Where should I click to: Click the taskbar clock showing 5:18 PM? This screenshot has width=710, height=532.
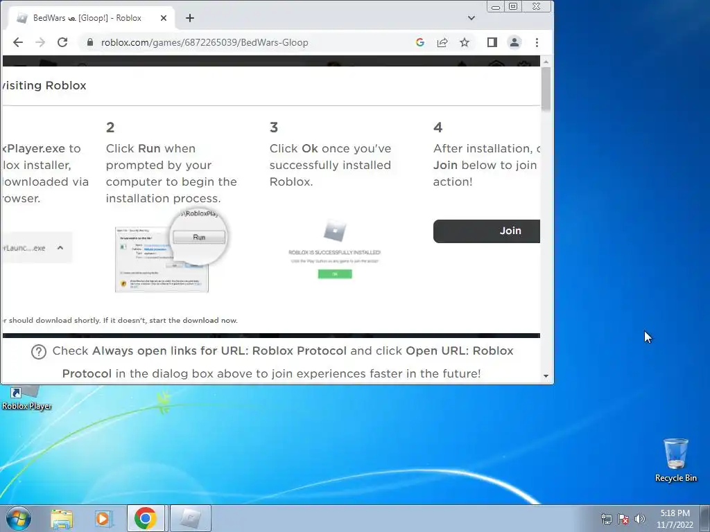point(675,519)
